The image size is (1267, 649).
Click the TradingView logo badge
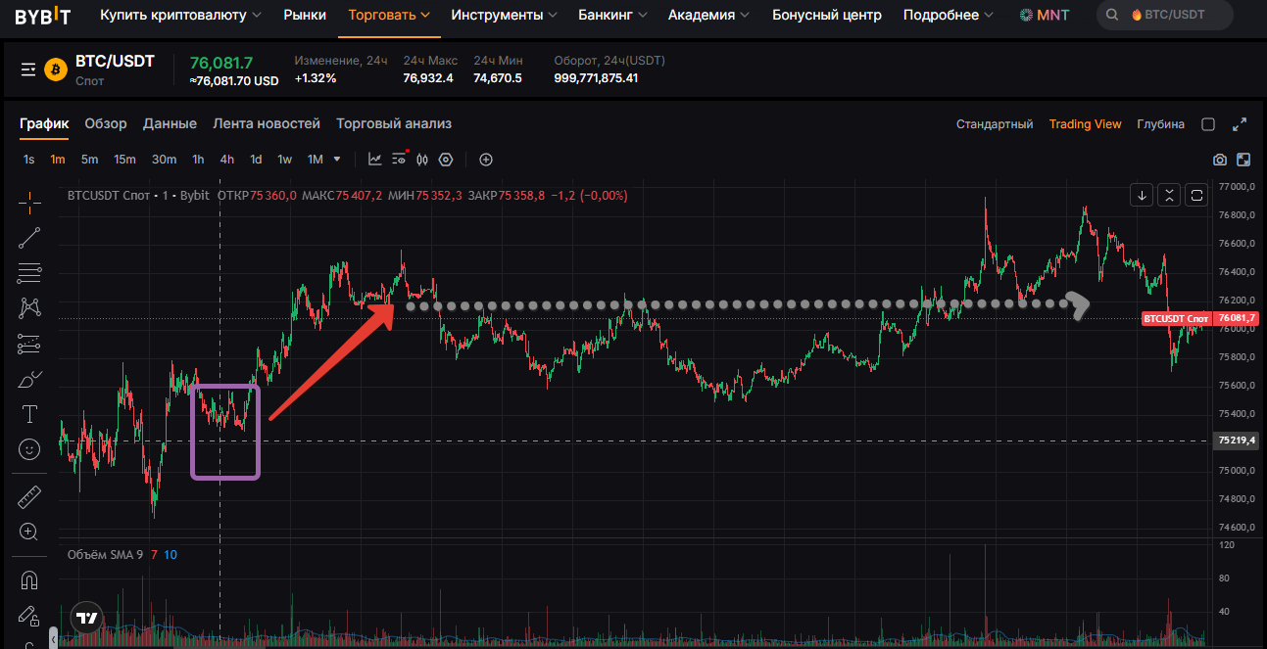pyautogui.click(x=87, y=618)
